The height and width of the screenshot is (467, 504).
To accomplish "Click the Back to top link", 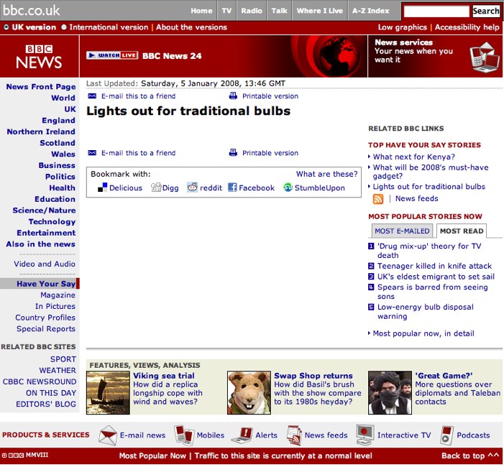I will click(x=470, y=456).
